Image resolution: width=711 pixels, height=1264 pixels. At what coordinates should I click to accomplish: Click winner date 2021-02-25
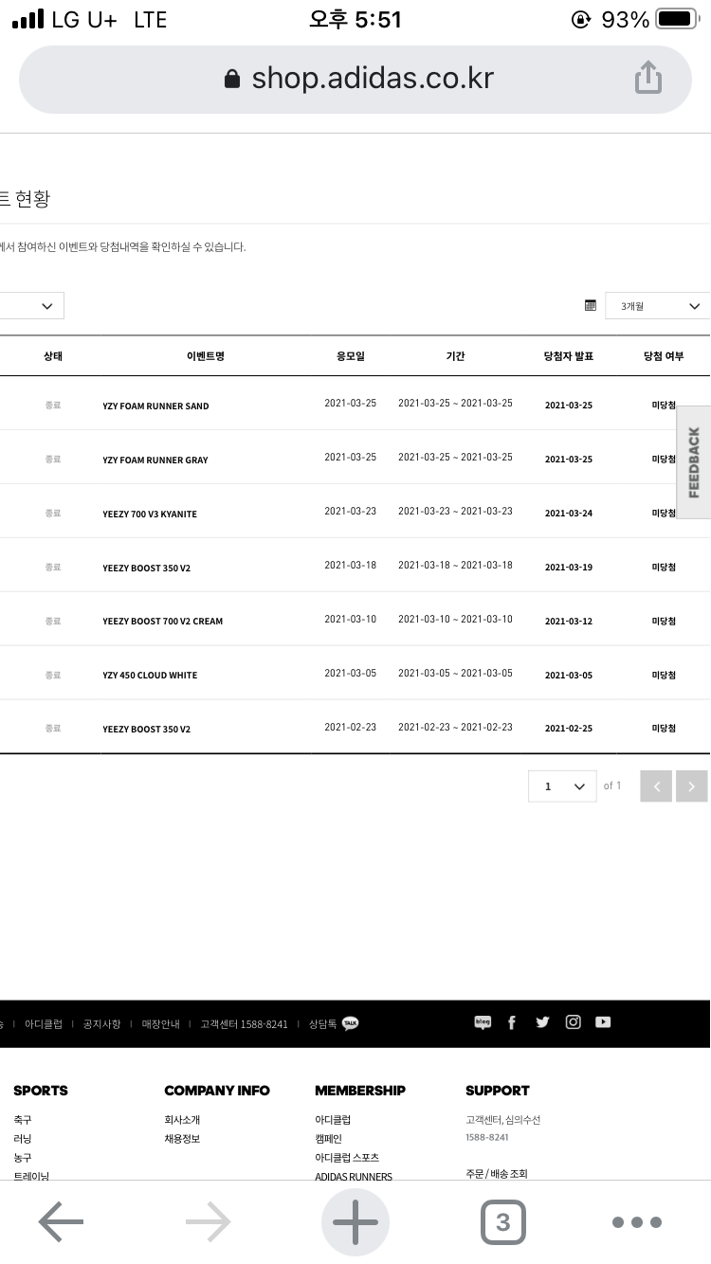click(x=569, y=730)
